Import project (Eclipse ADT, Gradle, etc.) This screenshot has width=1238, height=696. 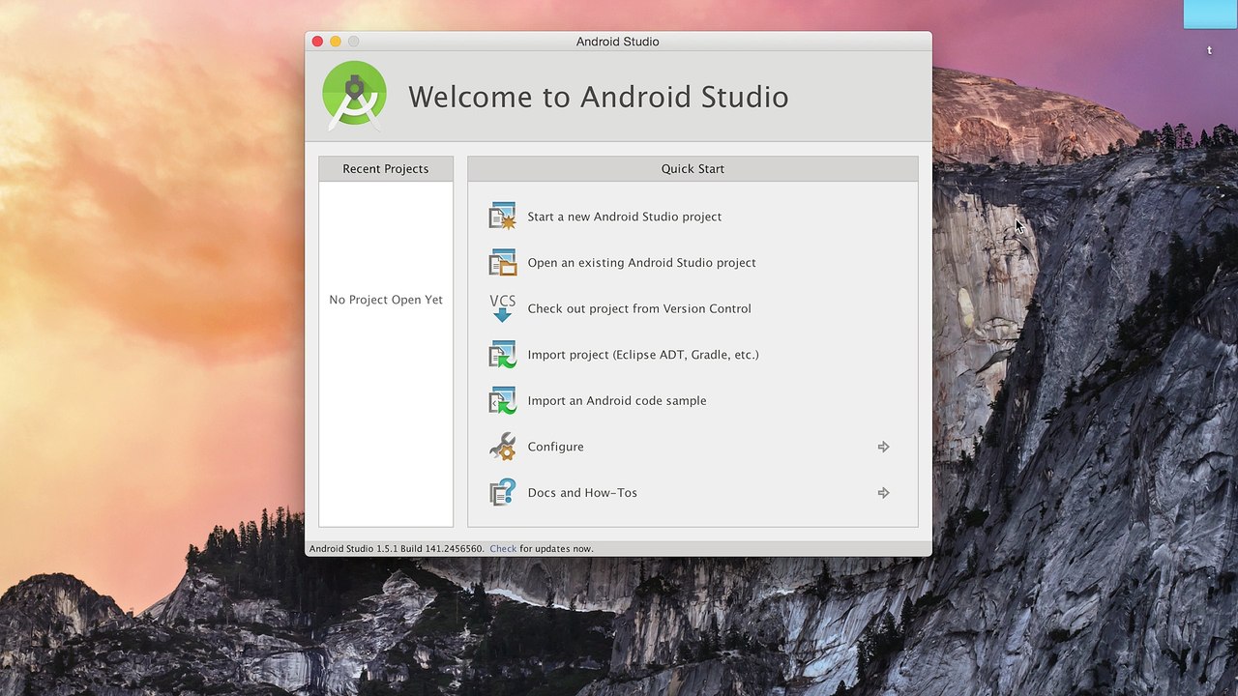(643, 355)
